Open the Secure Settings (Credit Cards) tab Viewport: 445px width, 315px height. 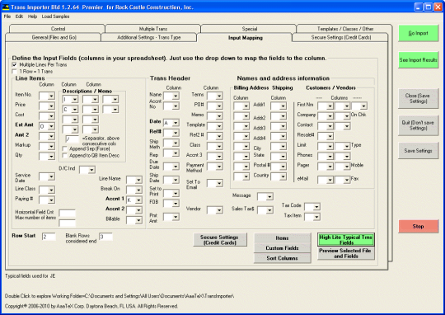(341, 37)
